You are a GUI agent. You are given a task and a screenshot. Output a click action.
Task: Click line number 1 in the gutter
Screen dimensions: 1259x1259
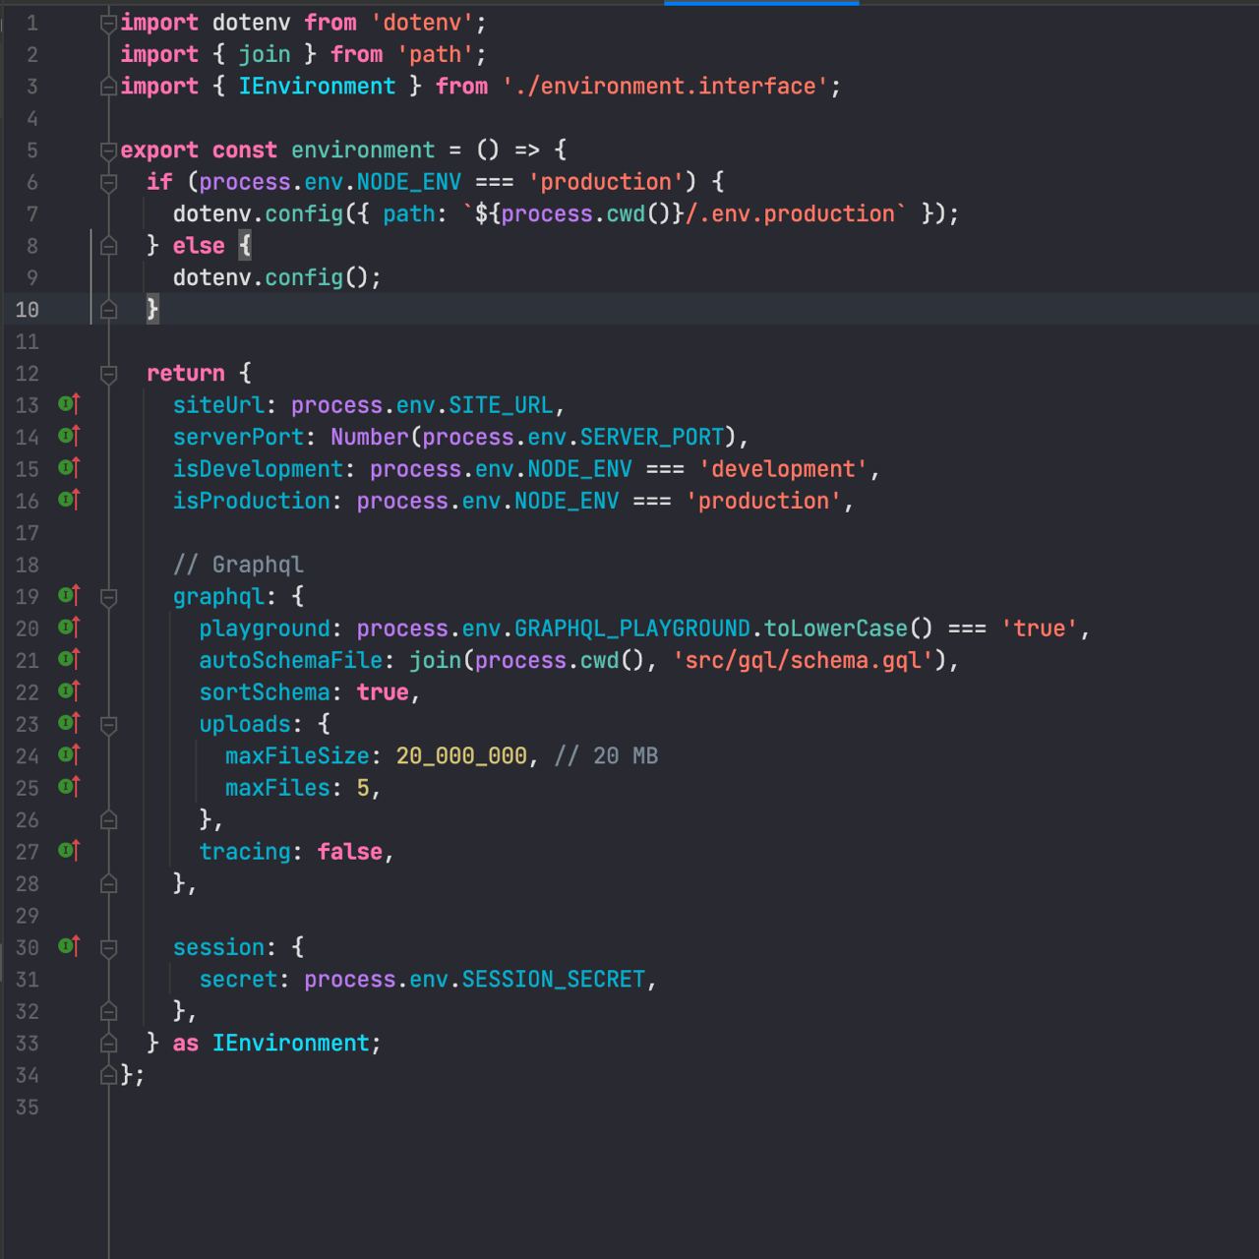[32, 23]
